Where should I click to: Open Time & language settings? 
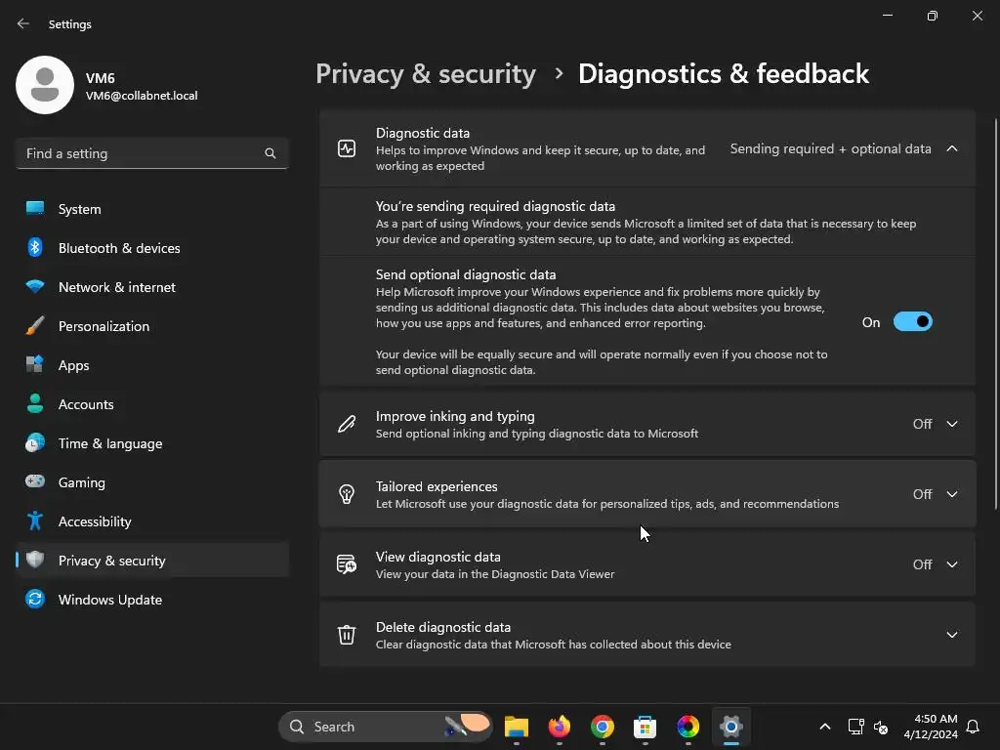click(152, 442)
